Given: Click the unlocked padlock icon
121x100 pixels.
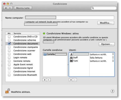Looking at the screenshot, I should (x=8, y=91).
